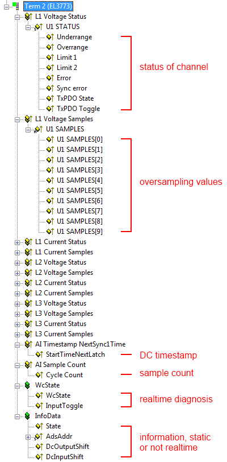
Task: Collapse the L1 Voltage Status node
Action: [x=17, y=17]
